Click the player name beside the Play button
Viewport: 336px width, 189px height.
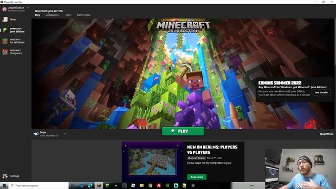(327, 134)
